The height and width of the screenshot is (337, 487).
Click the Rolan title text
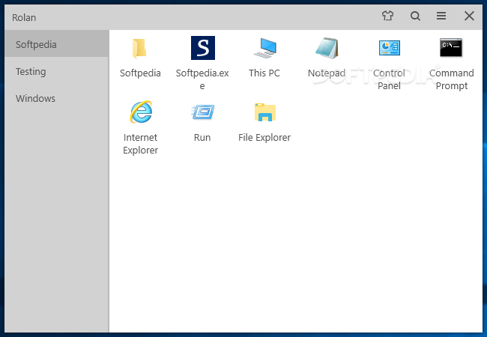pos(24,18)
